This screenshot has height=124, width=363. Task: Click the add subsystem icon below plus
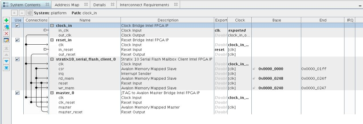[6, 27]
